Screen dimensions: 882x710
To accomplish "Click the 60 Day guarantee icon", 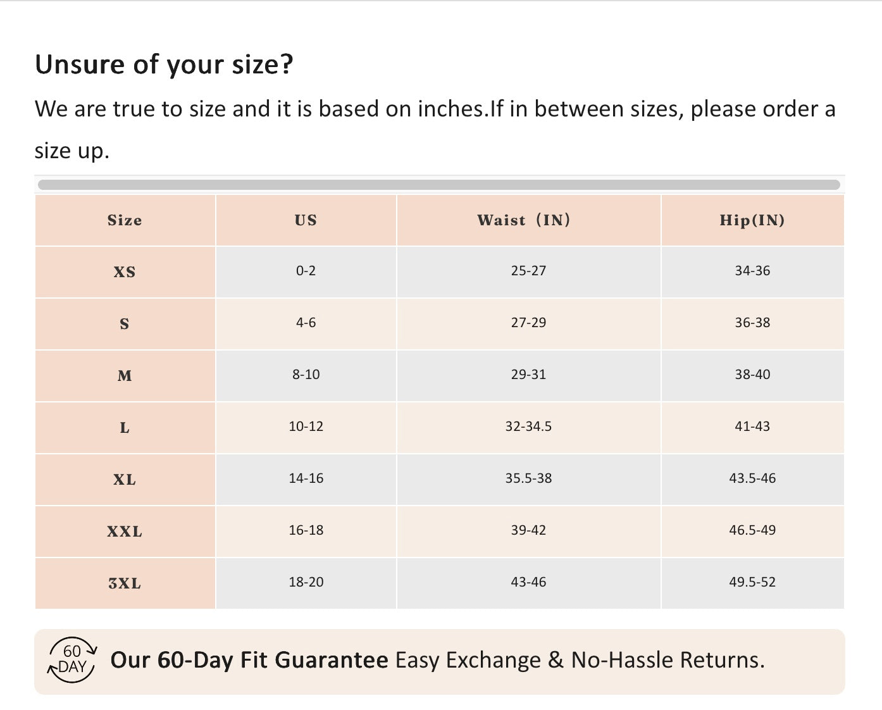I will 72,659.
